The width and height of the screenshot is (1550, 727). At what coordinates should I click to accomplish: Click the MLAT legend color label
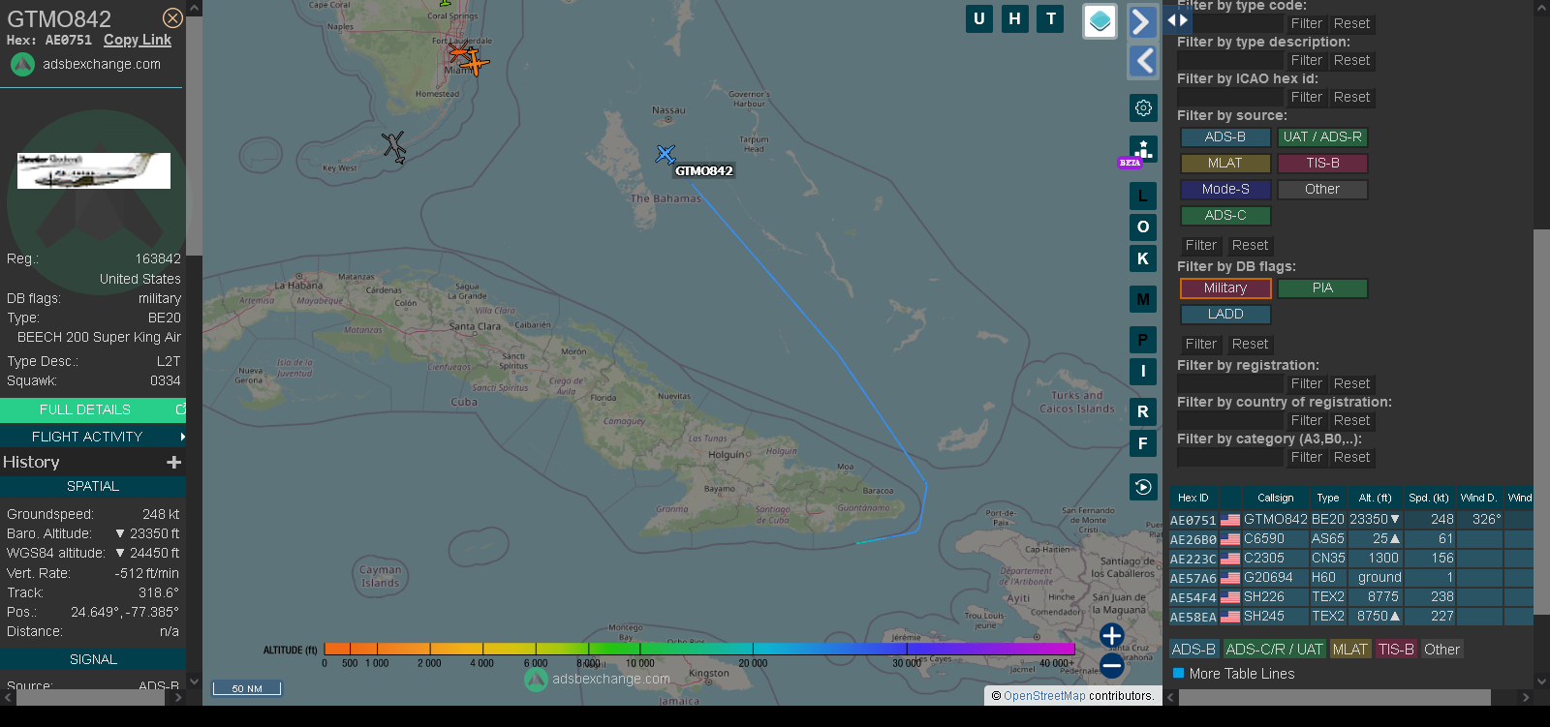click(x=1349, y=650)
